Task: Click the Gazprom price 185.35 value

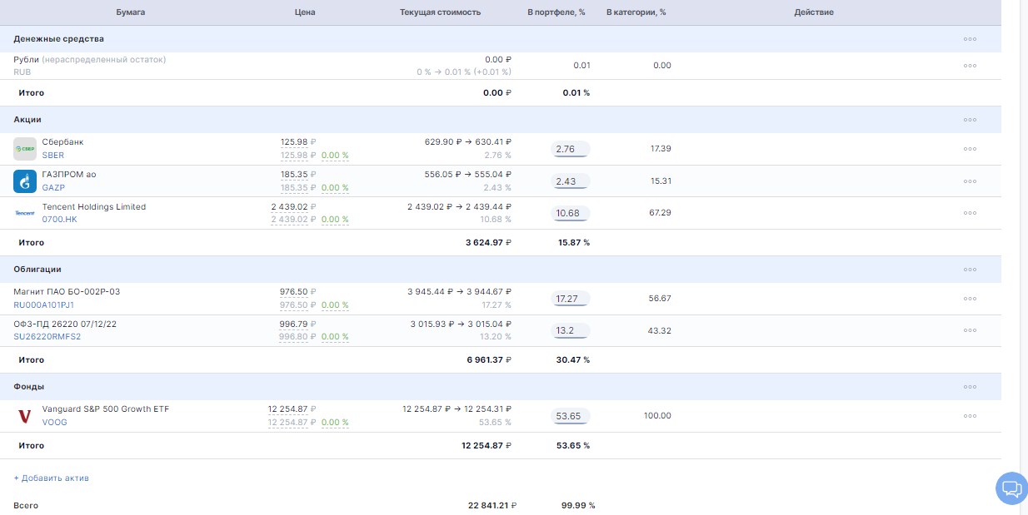Action: click(294, 175)
